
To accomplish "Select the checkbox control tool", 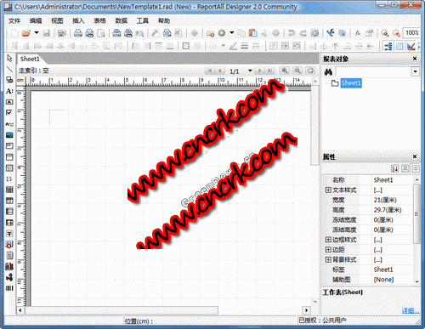I will (9, 113).
